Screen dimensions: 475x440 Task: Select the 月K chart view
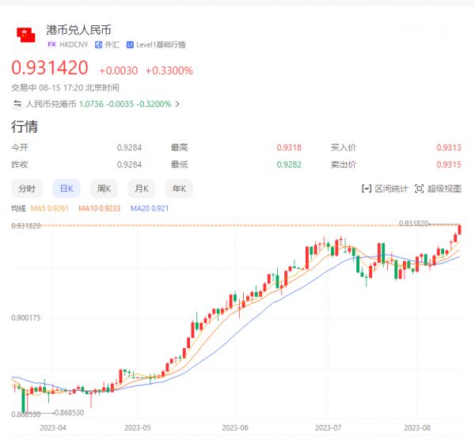141,188
